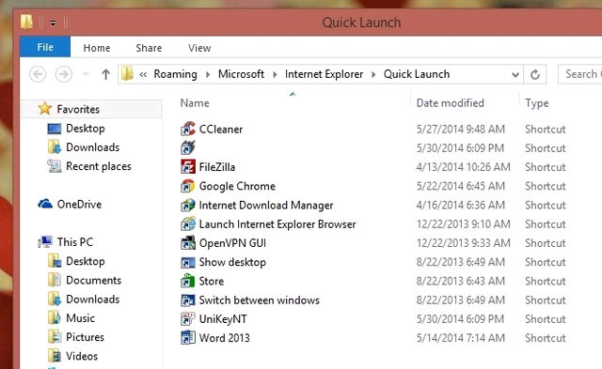The height and width of the screenshot is (369, 602).
Task: Click the Shortcut type of CCleaner row
Action: tap(546, 130)
